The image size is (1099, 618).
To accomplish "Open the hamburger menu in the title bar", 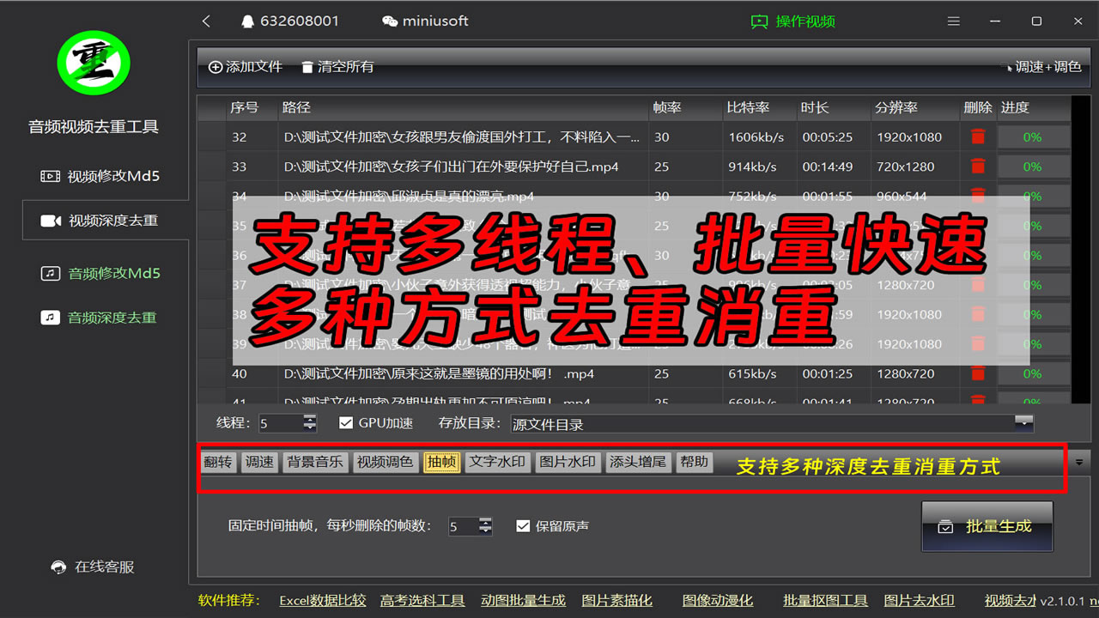I will 953,21.
